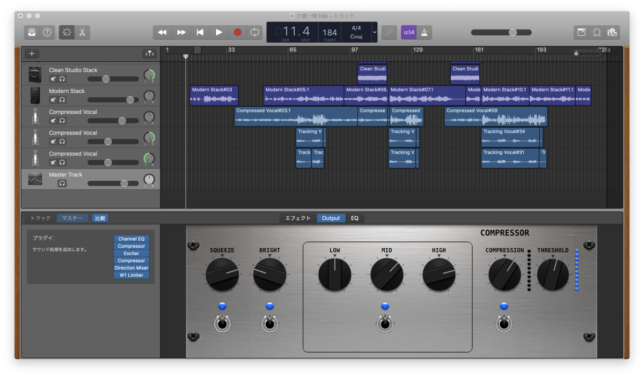
Task: Click the 比較 compare button
Action: click(x=100, y=218)
